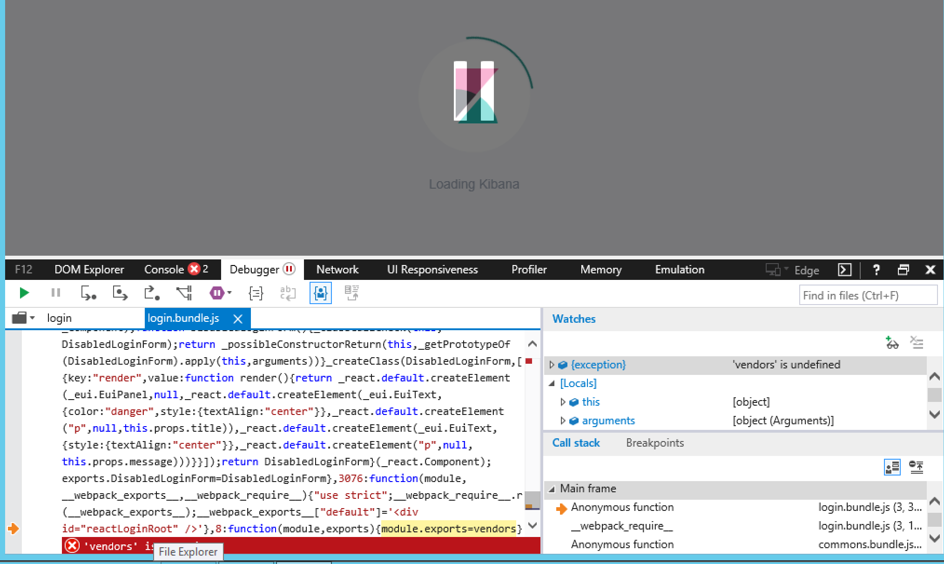The image size is (944, 564).
Task: Expand the {exception} watch entry
Action: 552,365
